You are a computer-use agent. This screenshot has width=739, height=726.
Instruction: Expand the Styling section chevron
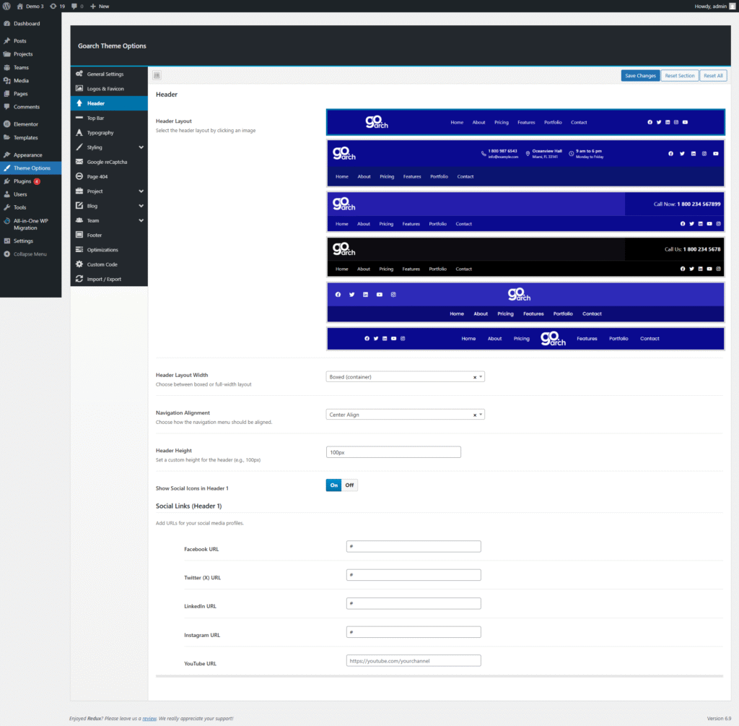point(141,147)
